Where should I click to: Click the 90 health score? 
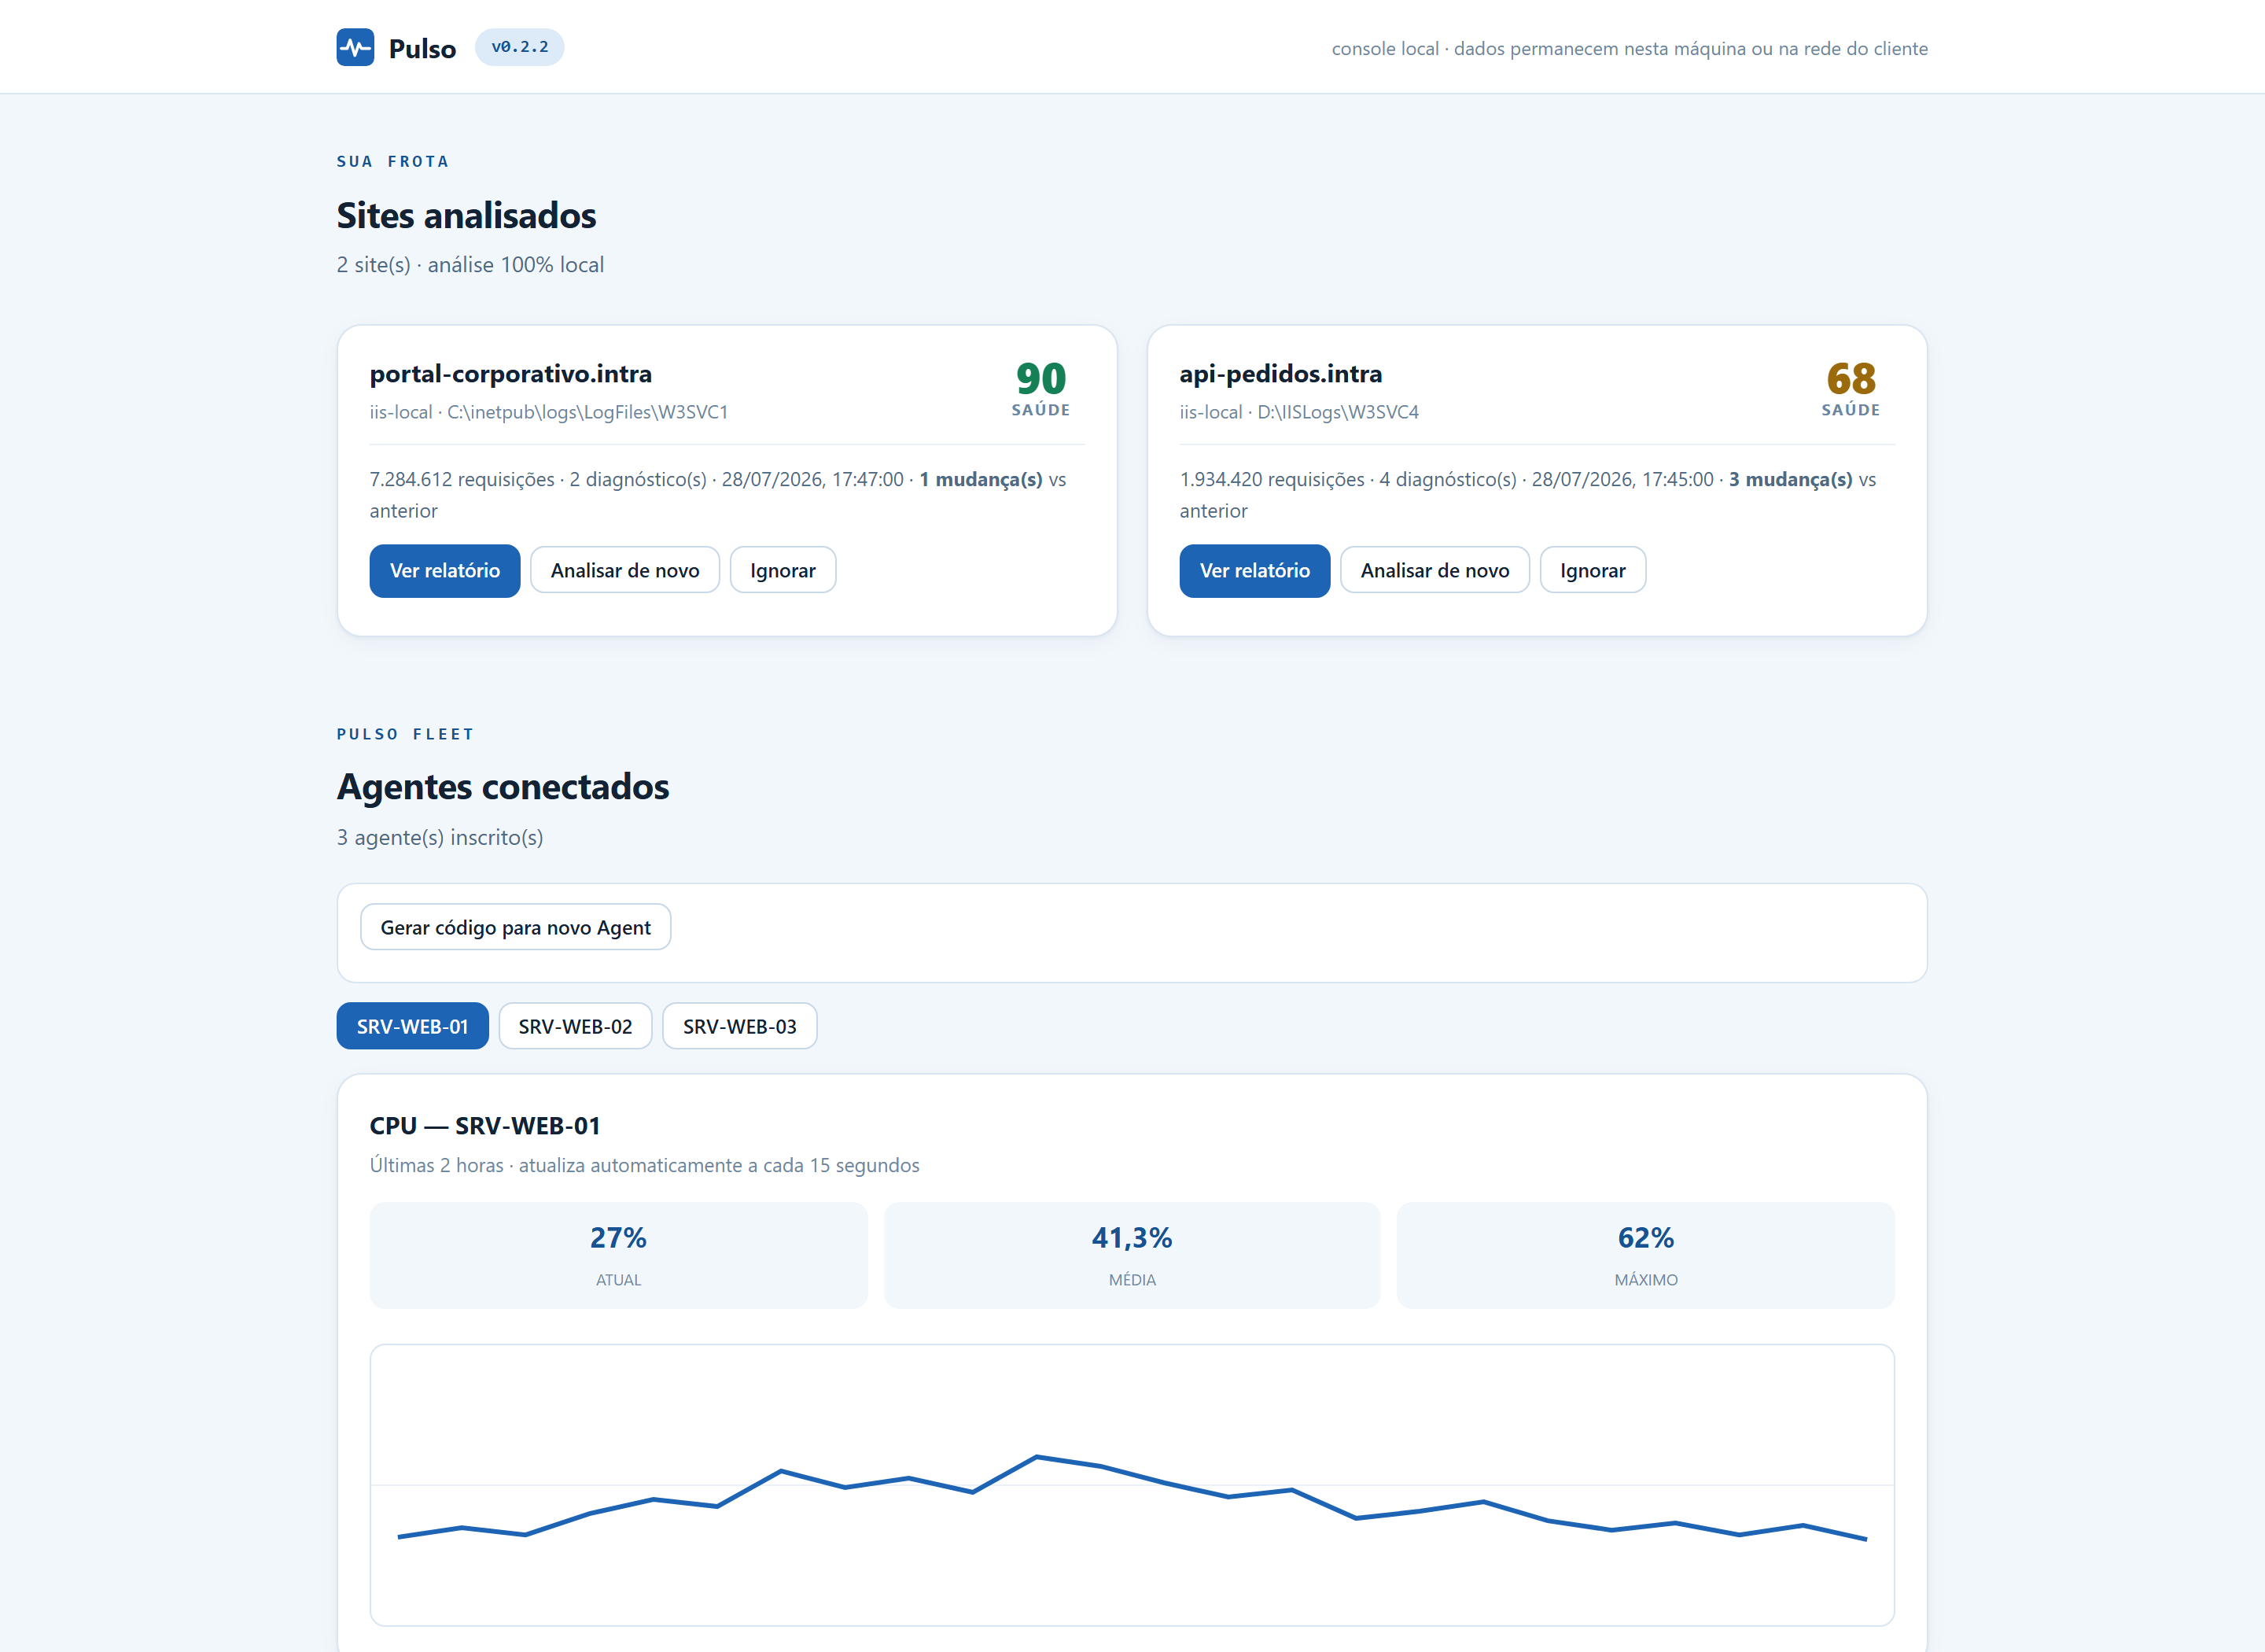1040,379
